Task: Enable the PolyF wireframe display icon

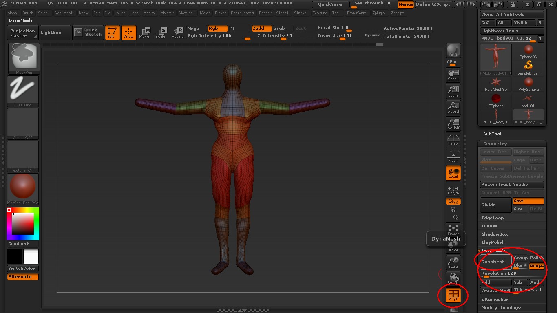Action: click(x=453, y=296)
